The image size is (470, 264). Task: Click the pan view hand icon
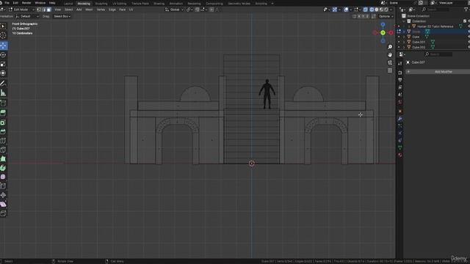[x=390, y=55]
